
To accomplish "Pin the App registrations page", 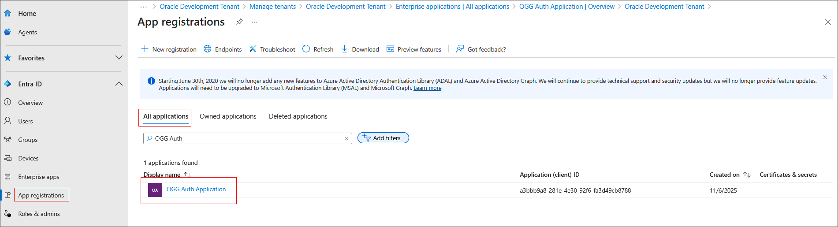I will (x=239, y=22).
